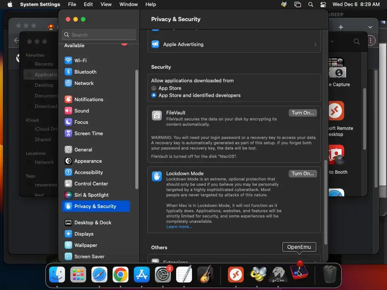Image resolution: width=387 pixels, height=290 pixels.
Task: Click the Privacy & Security pane scrollbar
Action: point(325,202)
